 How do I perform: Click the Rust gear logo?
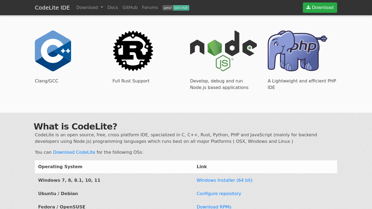coord(133,51)
